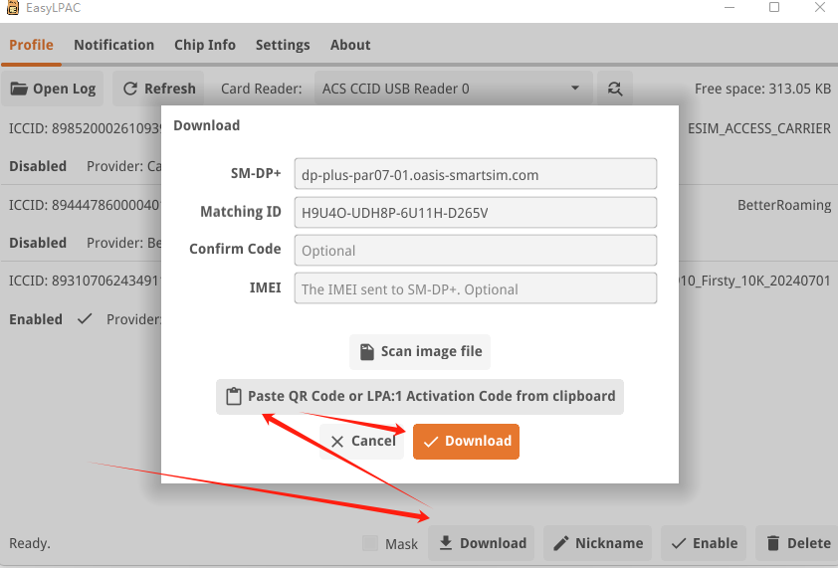
Task: Select the About tab
Action: pos(350,45)
